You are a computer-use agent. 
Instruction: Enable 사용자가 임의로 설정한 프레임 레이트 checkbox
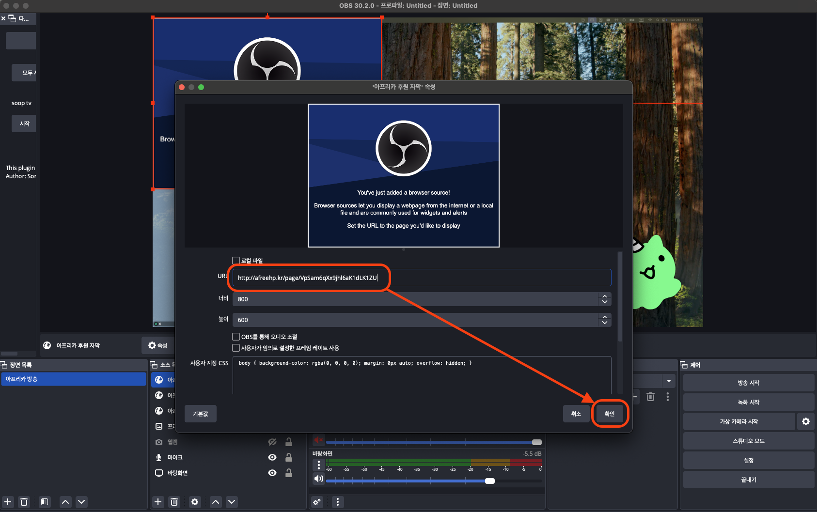236,348
